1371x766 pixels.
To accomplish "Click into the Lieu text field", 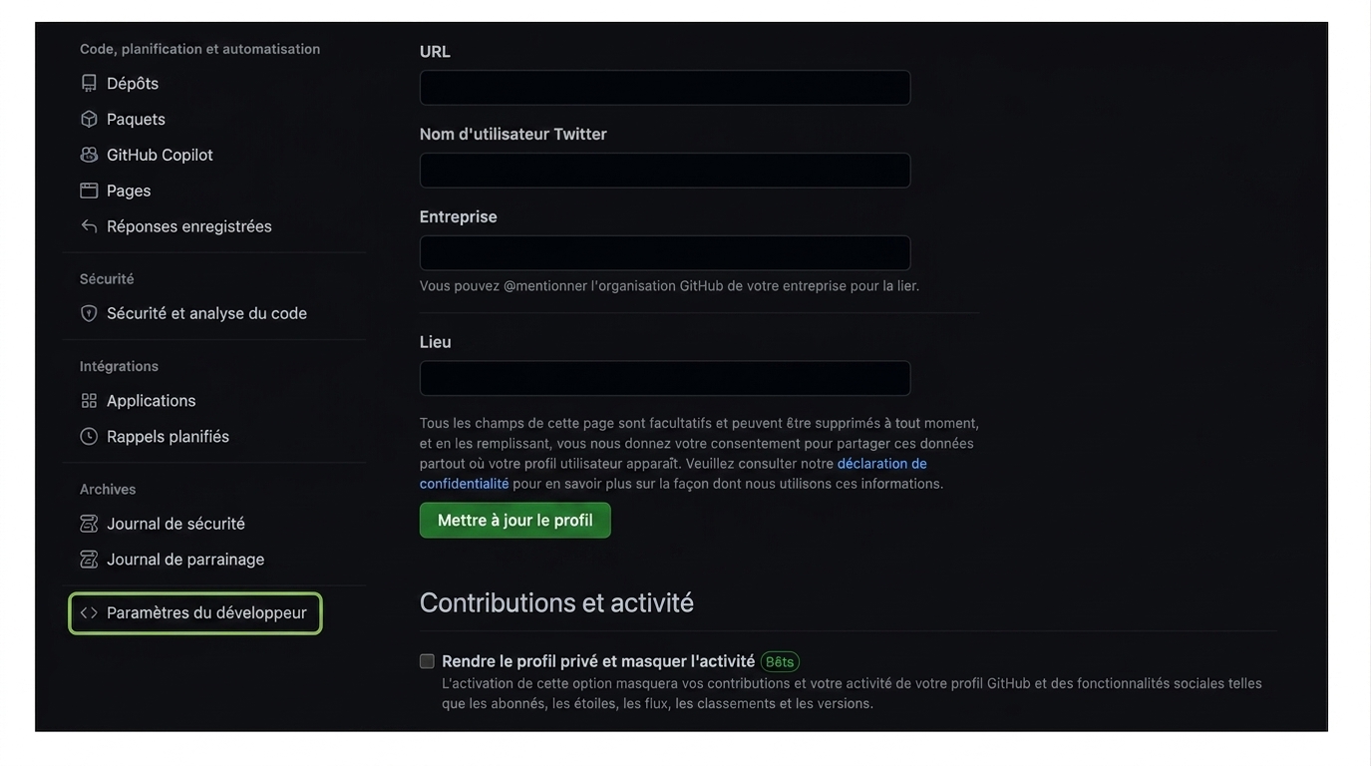I will click(x=665, y=379).
